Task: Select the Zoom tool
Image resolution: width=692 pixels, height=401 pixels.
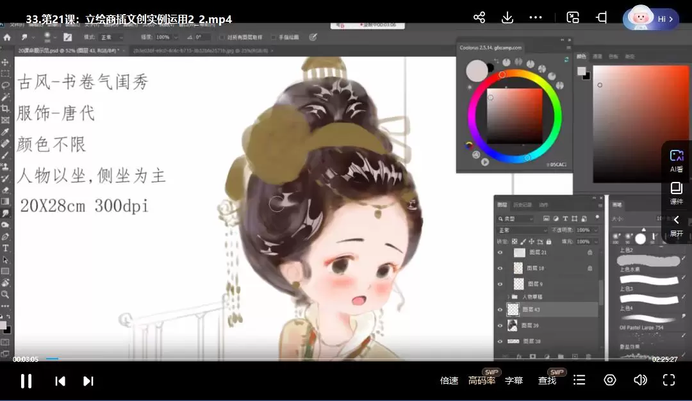Action: click(x=5, y=294)
